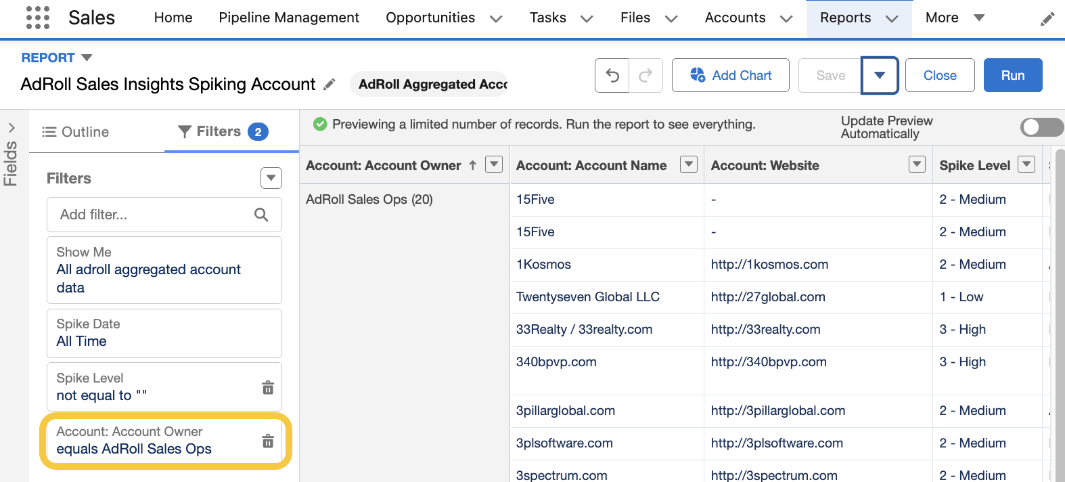Open the More navigation menu
The image size is (1065, 482).
955,18
